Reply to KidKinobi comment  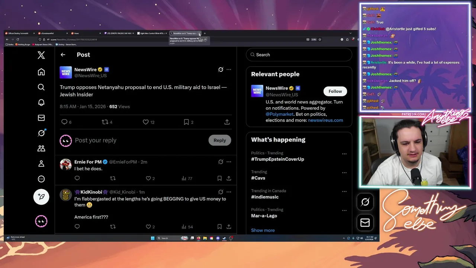[x=77, y=227]
